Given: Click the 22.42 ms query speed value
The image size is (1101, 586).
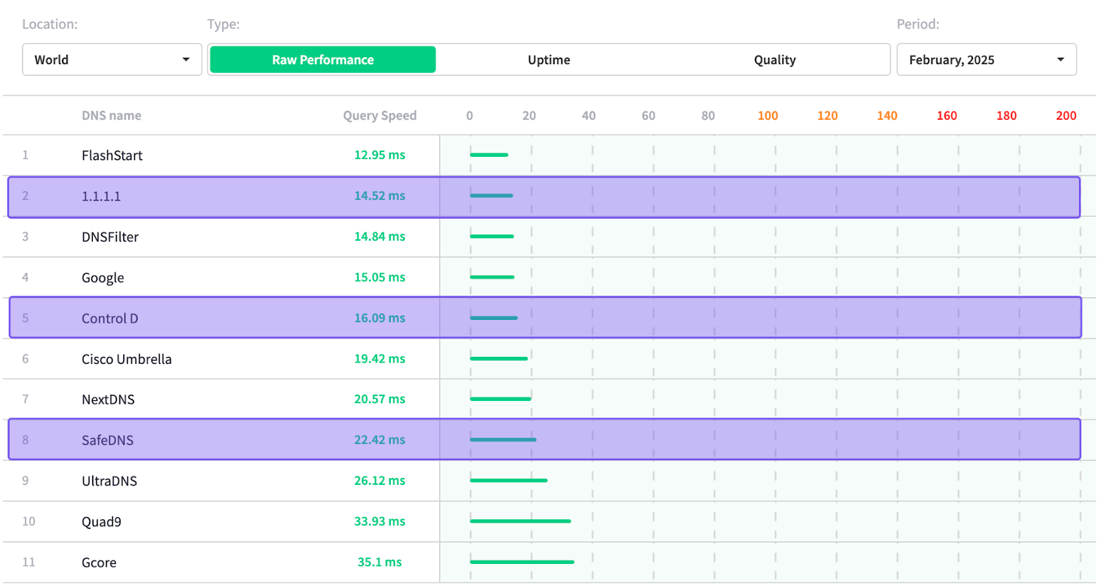Looking at the screenshot, I should (x=380, y=440).
